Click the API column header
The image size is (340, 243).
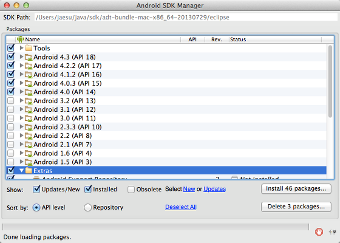click(x=192, y=39)
